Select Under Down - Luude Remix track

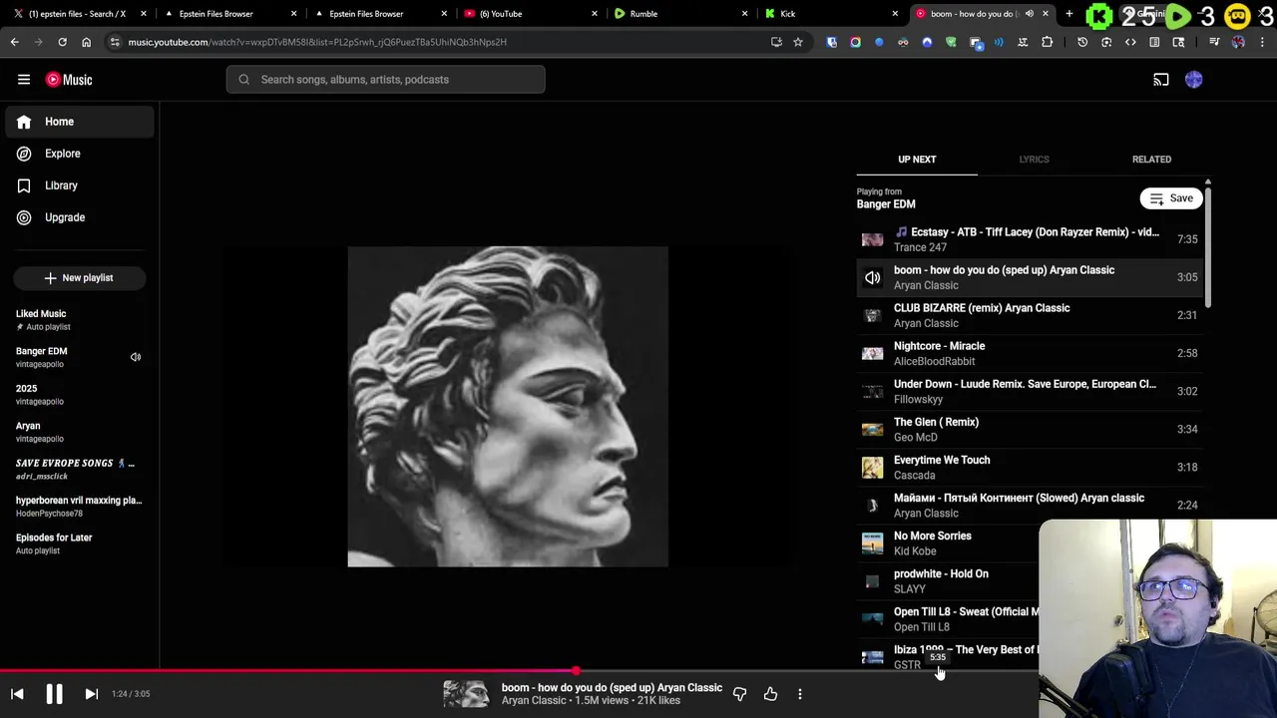[x=1029, y=391]
